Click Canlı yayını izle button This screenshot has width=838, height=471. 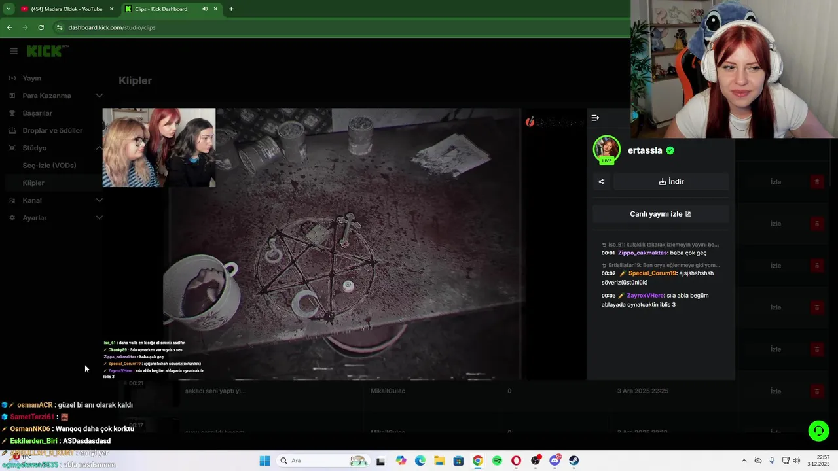click(x=661, y=214)
